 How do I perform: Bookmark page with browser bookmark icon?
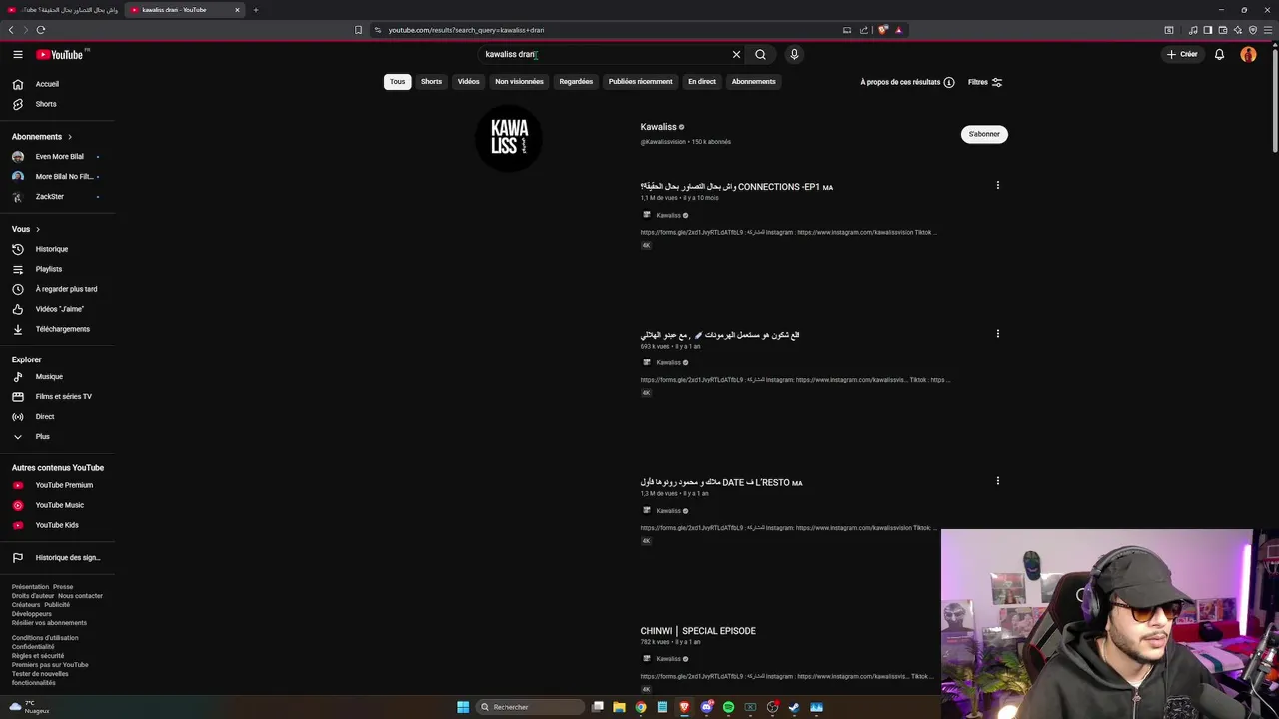pyautogui.click(x=358, y=30)
